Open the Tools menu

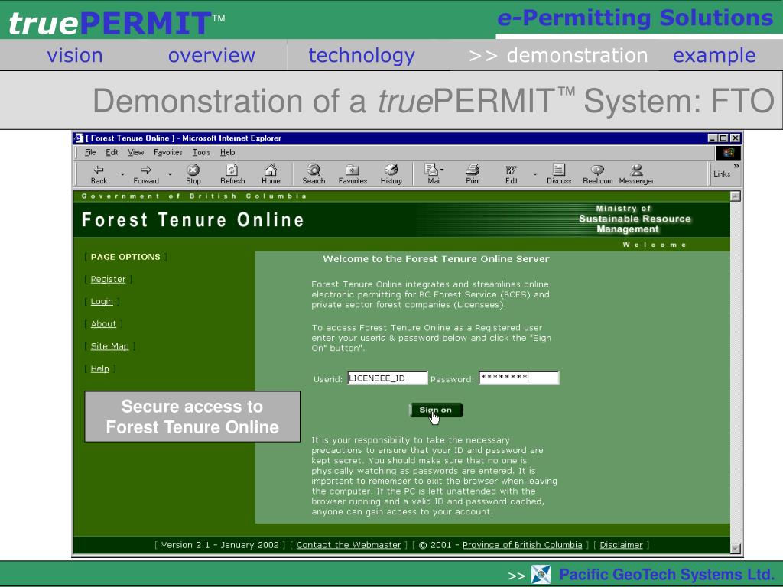[201, 152]
